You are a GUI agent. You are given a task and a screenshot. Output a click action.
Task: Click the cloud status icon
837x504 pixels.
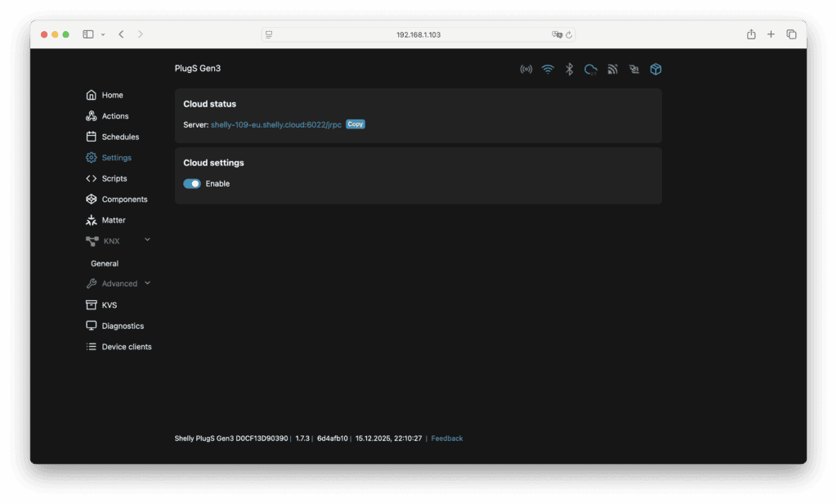[x=591, y=70]
